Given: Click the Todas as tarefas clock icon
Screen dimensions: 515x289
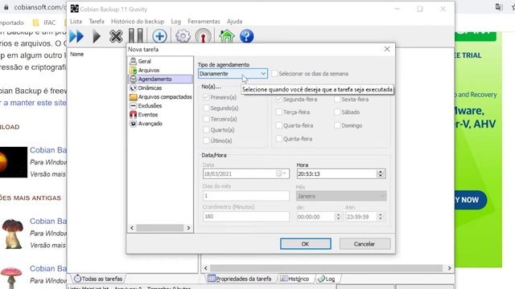Looking at the screenshot, I should click(x=77, y=279).
